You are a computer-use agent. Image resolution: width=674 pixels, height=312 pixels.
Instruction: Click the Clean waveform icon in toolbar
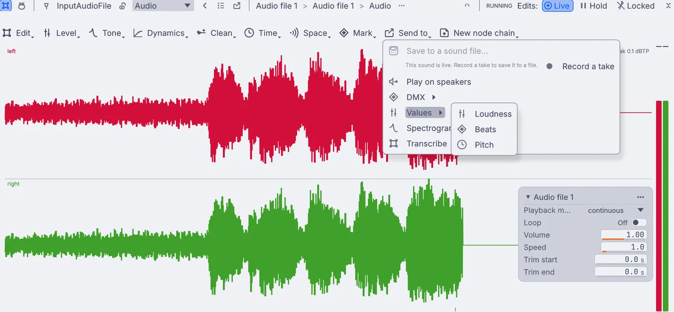(201, 33)
